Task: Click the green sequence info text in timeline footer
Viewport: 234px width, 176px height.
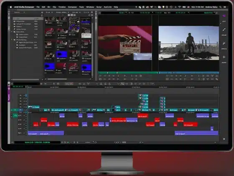Action: point(37,142)
